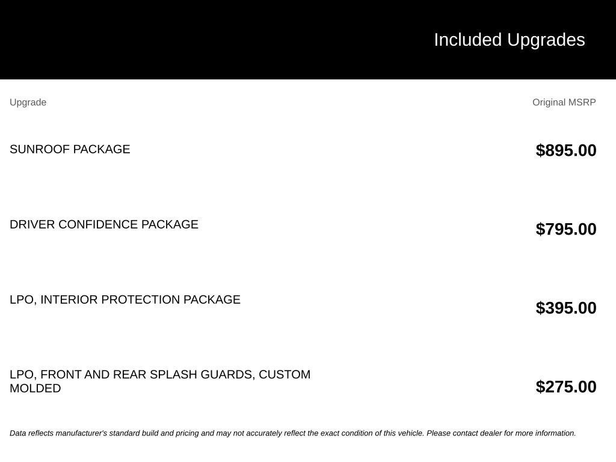The width and height of the screenshot is (616, 462).
Task: Click the $795.00 price value
Action: point(566,229)
